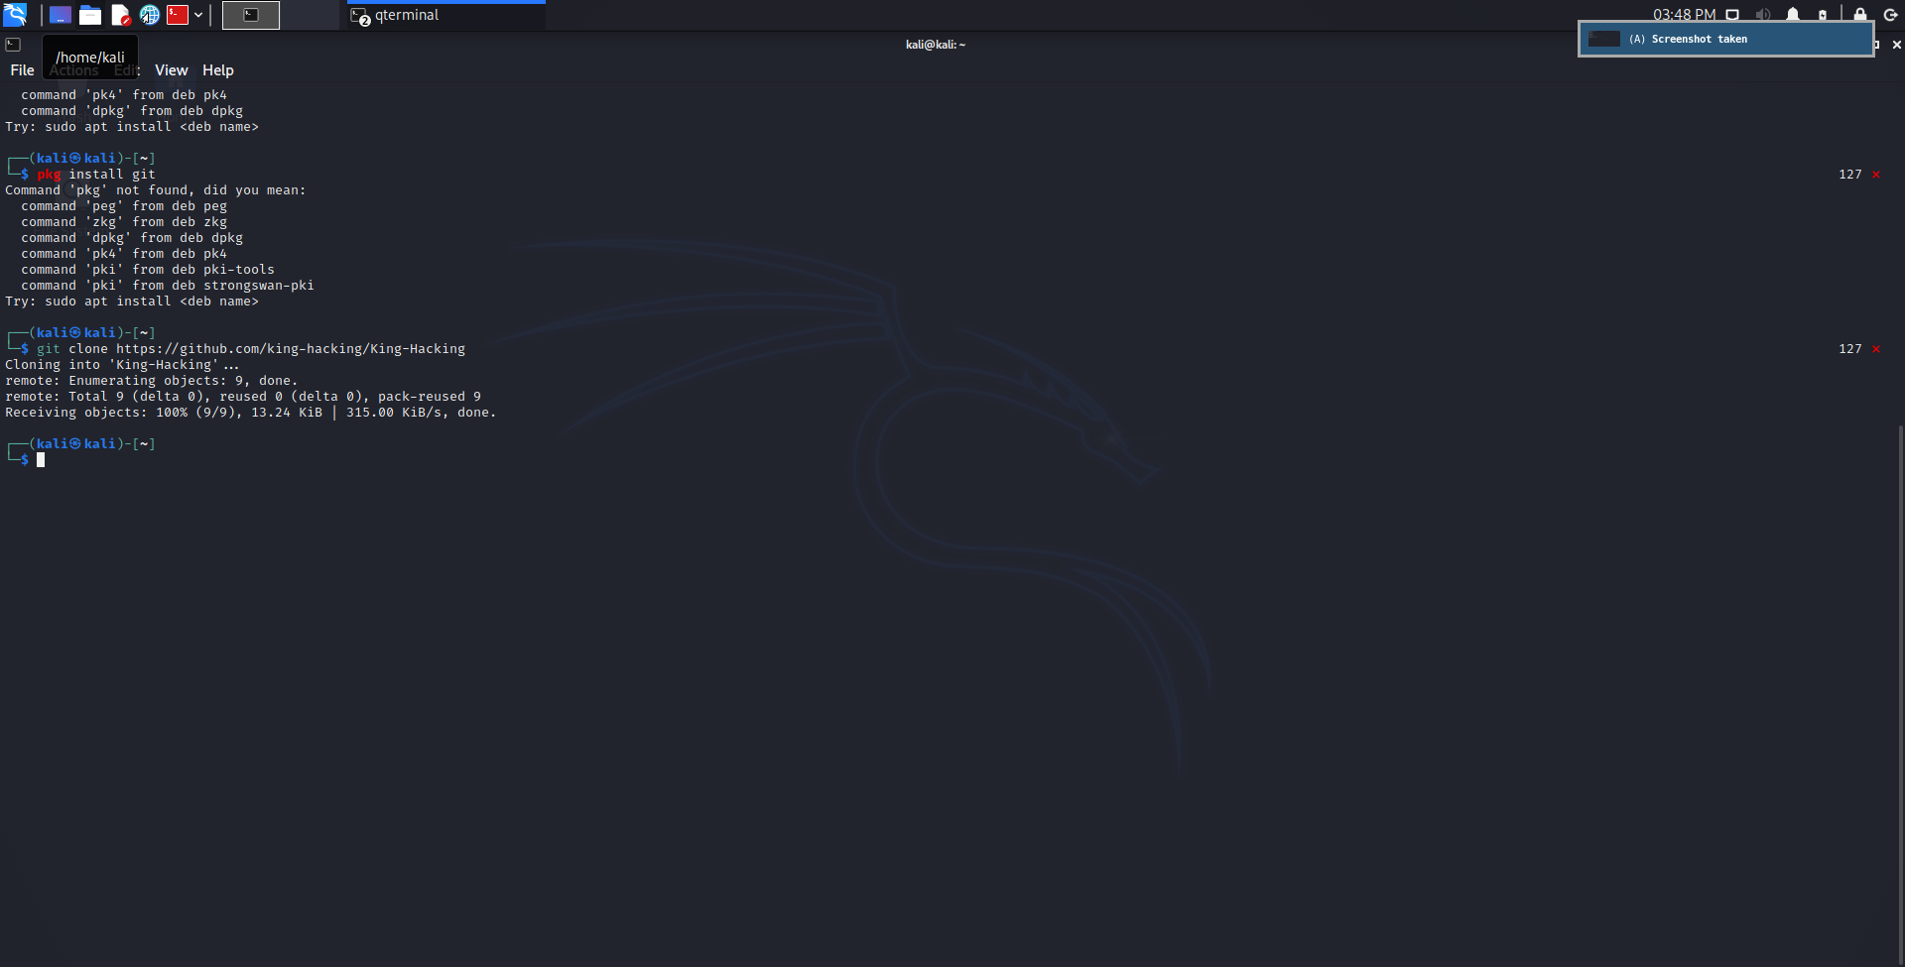Open the View menu
The width and height of the screenshot is (1905, 967).
(171, 70)
